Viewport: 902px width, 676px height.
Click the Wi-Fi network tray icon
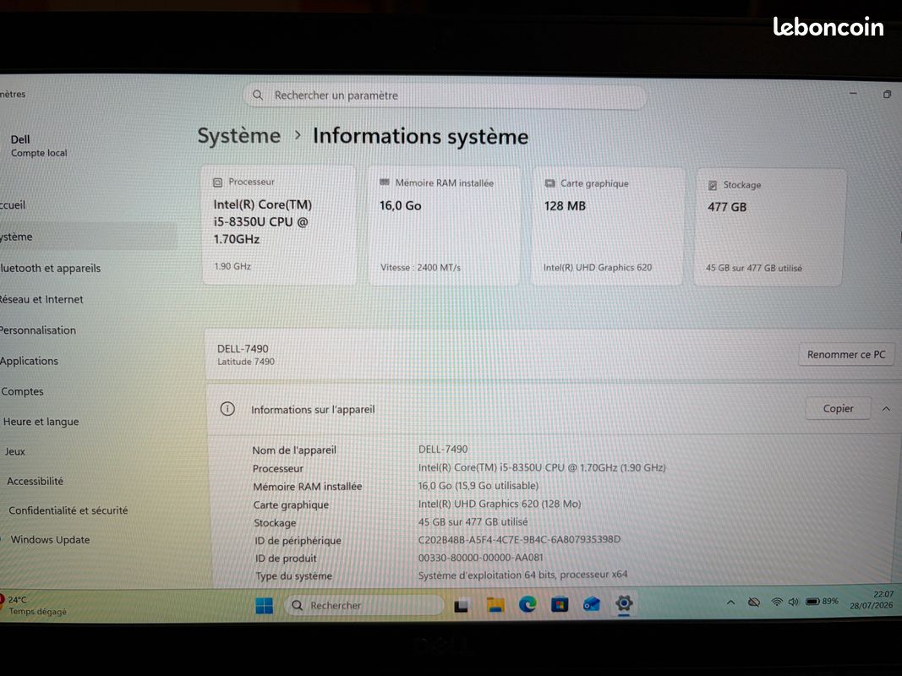pyautogui.click(x=777, y=602)
